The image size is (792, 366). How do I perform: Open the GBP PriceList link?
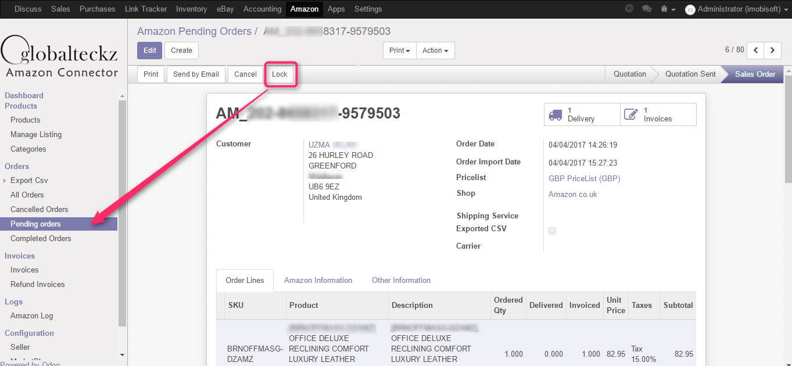pyautogui.click(x=584, y=178)
